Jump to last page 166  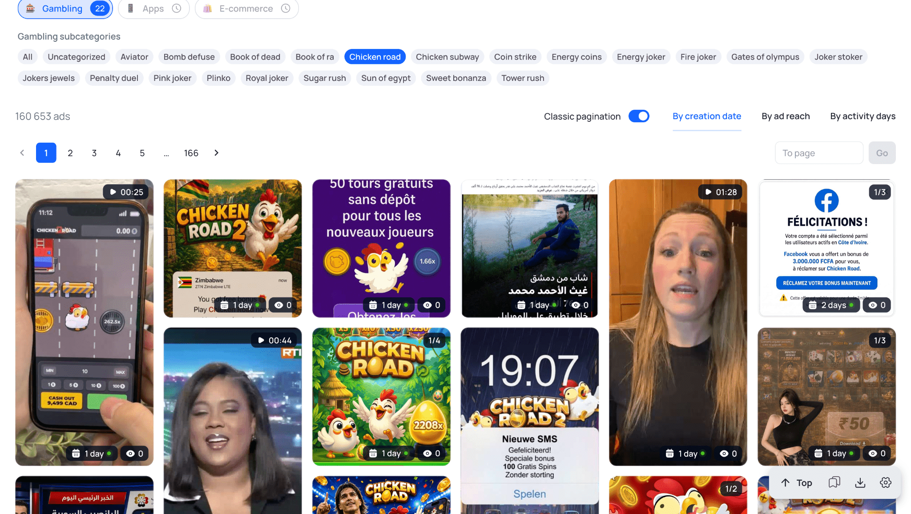point(191,153)
